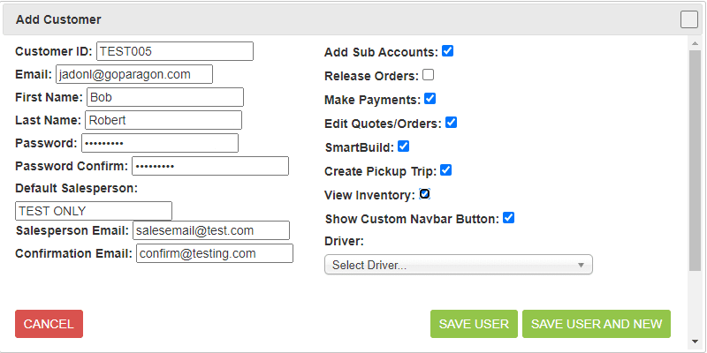This screenshot has height=353, width=707.
Task: Click the vertical scrollbar on the right
Action: 695,159
